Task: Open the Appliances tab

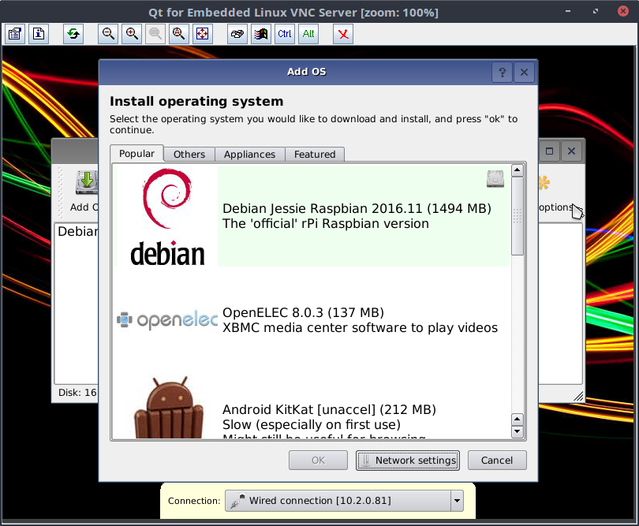Action: 249,155
